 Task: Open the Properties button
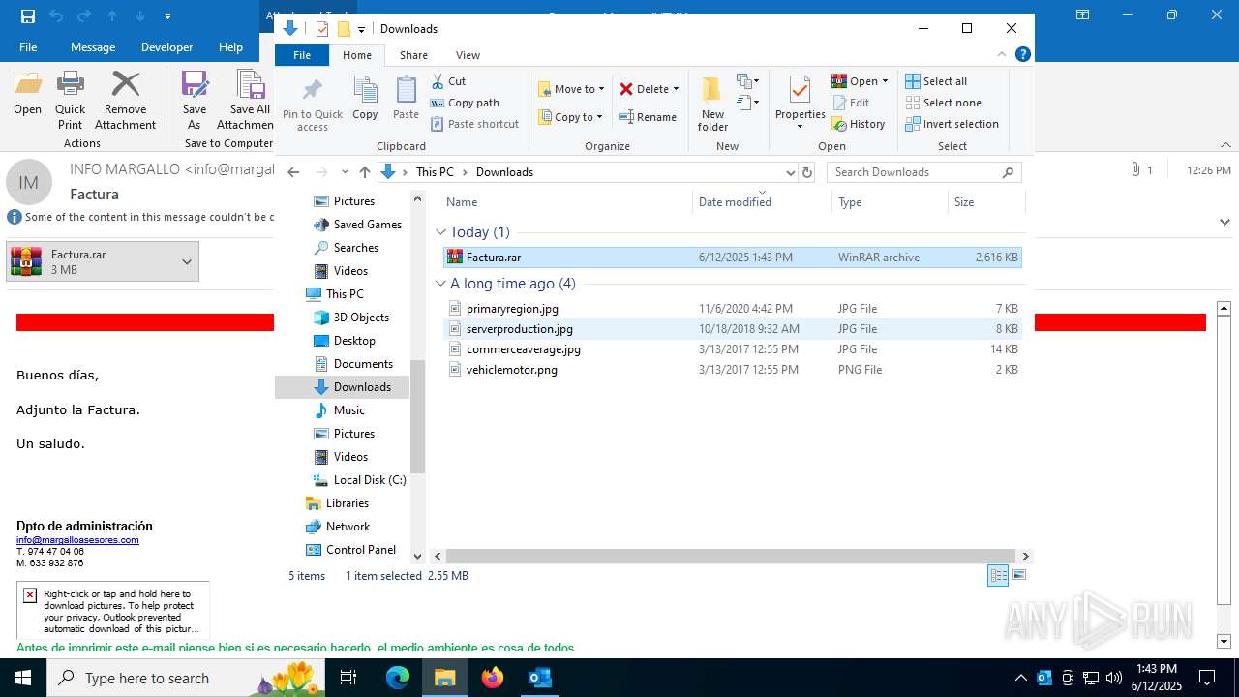pyautogui.click(x=800, y=104)
